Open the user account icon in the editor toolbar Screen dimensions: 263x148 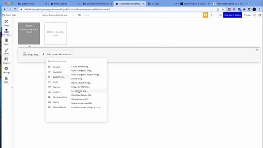(260, 15)
